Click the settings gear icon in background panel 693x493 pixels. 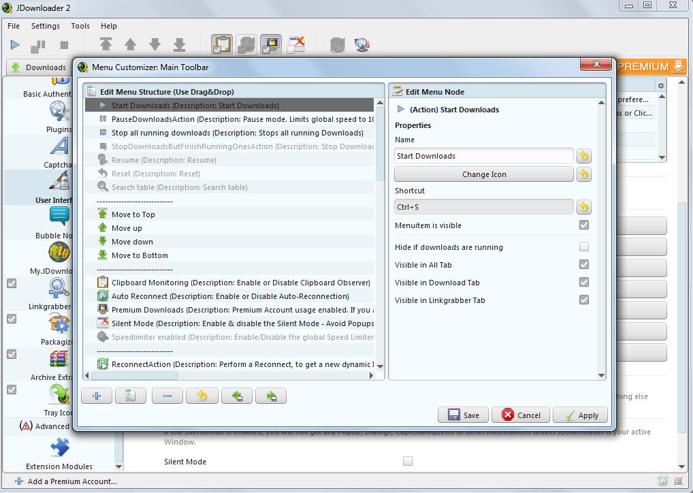tap(661, 86)
